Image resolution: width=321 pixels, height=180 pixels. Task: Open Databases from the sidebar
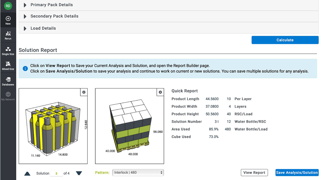point(8,81)
